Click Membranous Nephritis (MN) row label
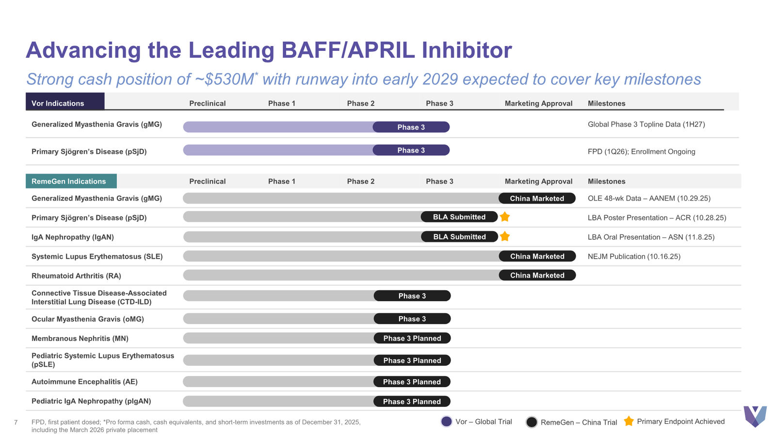Screen dimensions: 776x436 point(80,338)
